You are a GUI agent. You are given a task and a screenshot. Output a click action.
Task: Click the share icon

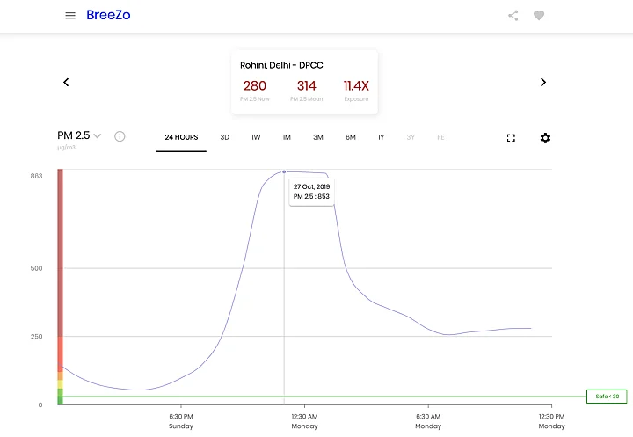(x=513, y=16)
